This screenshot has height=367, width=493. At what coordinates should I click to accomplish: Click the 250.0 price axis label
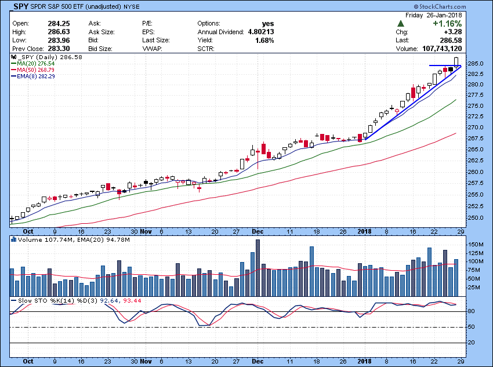tap(475, 217)
